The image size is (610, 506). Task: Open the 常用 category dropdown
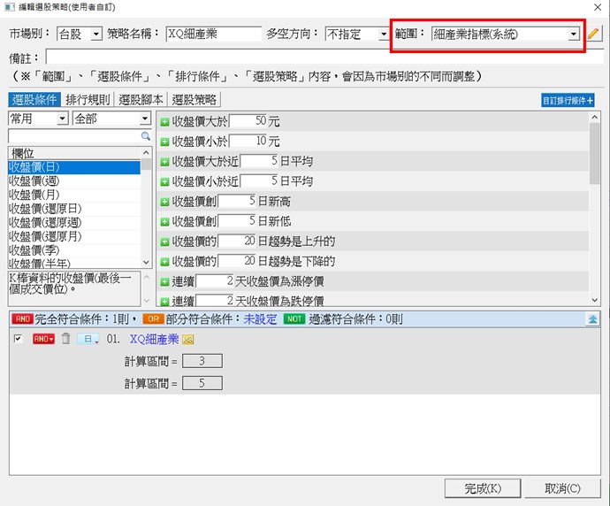point(62,119)
